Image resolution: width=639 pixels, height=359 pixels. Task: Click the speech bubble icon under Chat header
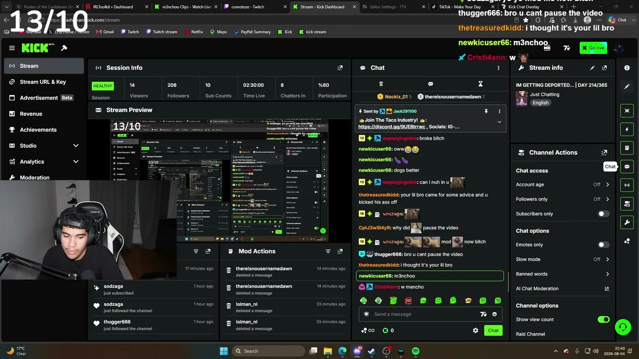pyautogui.click(x=430, y=84)
